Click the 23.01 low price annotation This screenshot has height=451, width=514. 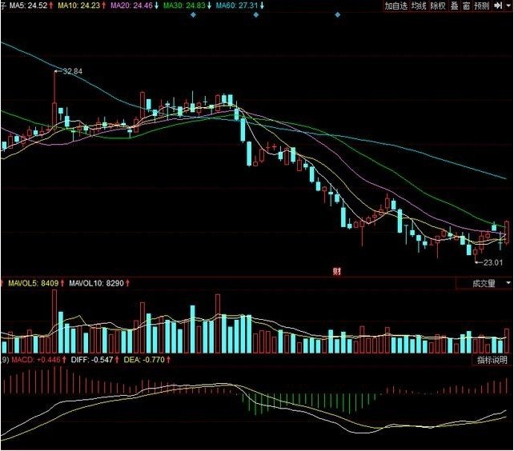tap(493, 261)
